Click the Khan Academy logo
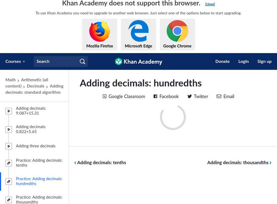The height and width of the screenshot is (204, 277). tap(138, 62)
